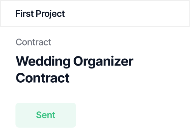190x138 pixels.
Task: Select the project name First Project
Action: coord(40,13)
